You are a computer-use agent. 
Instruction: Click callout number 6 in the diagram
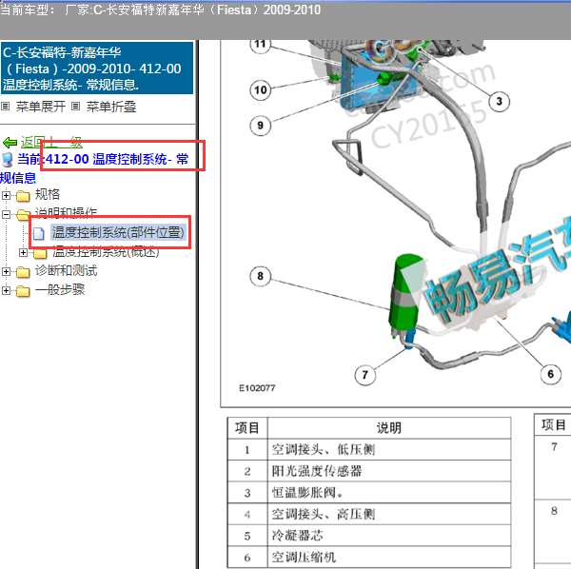coord(550,374)
